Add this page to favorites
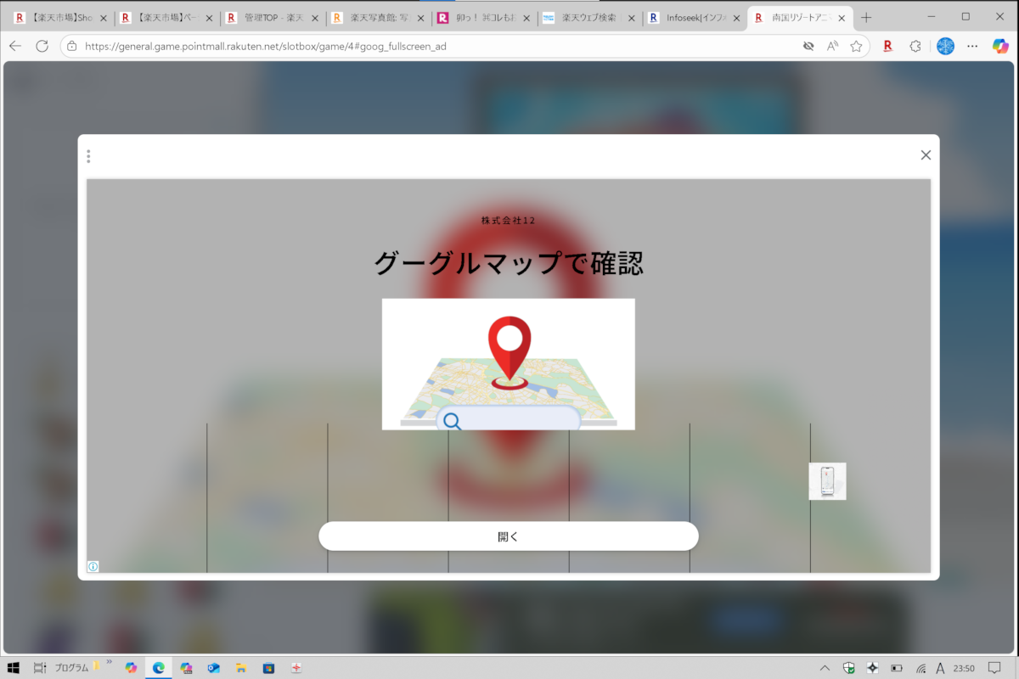 tap(856, 46)
